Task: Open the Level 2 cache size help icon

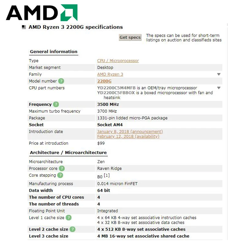Action: pyautogui.click(x=73, y=229)
